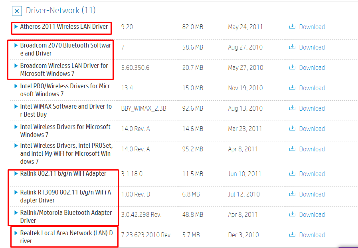The width and height of the screenshot is (358, 248).
Task: Click the 5.7 MB size cell
Action: click(x=191, y=235)
